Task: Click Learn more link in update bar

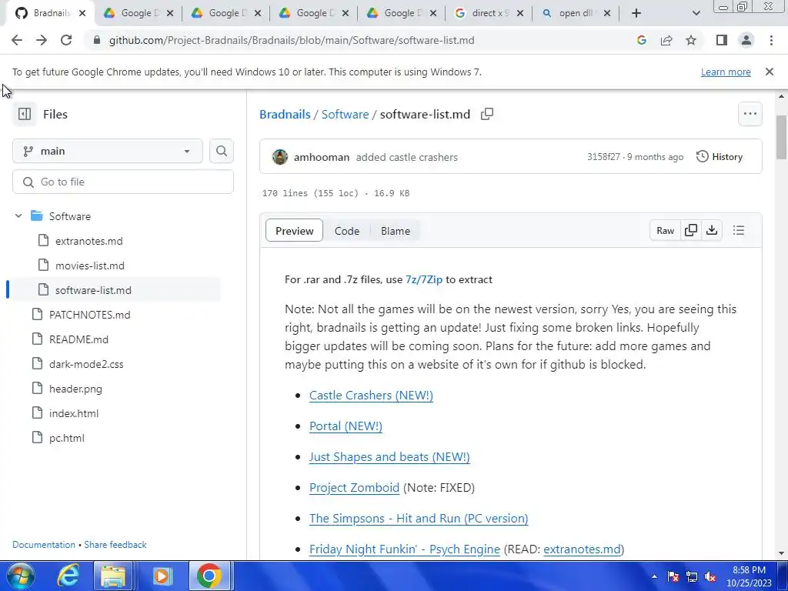Action: coord(726,72)
